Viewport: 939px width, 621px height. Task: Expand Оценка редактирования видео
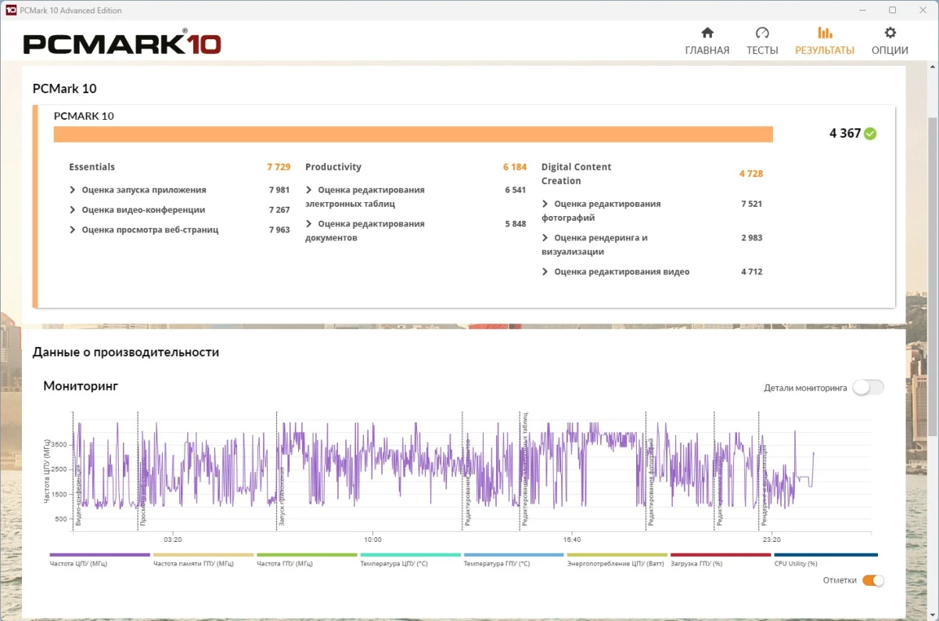pyautogui.click(x=545, y=272)
